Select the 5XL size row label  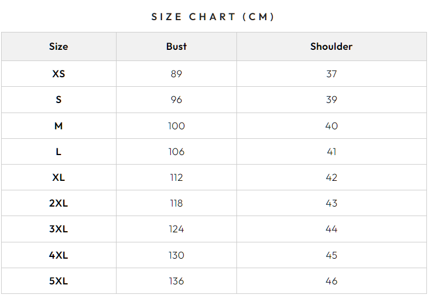click(58, 281)
